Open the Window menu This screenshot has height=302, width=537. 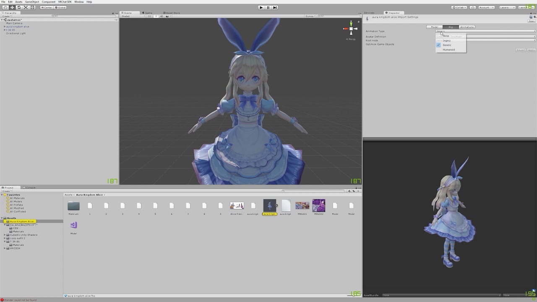tap(79, 2)
